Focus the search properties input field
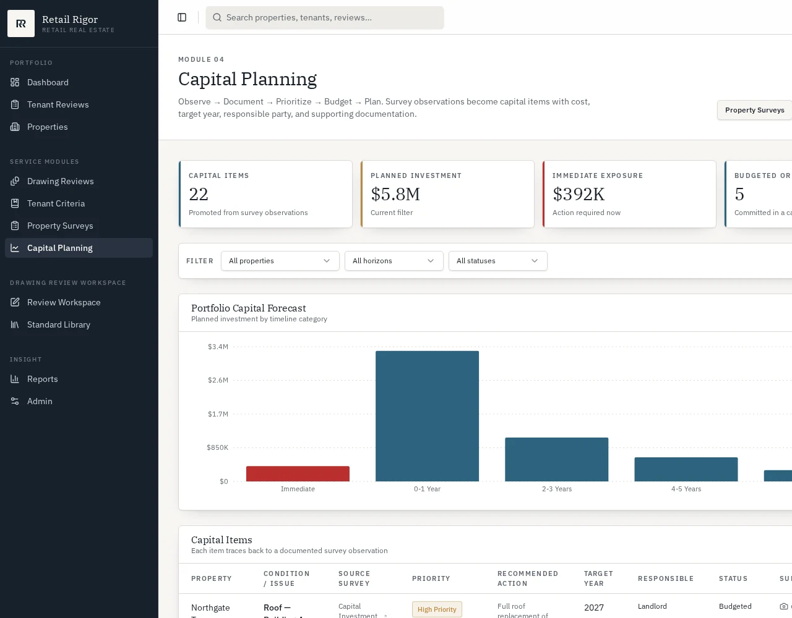Viewport: 792px width, 618px height. pyautogui.click(x=325, y=17)
